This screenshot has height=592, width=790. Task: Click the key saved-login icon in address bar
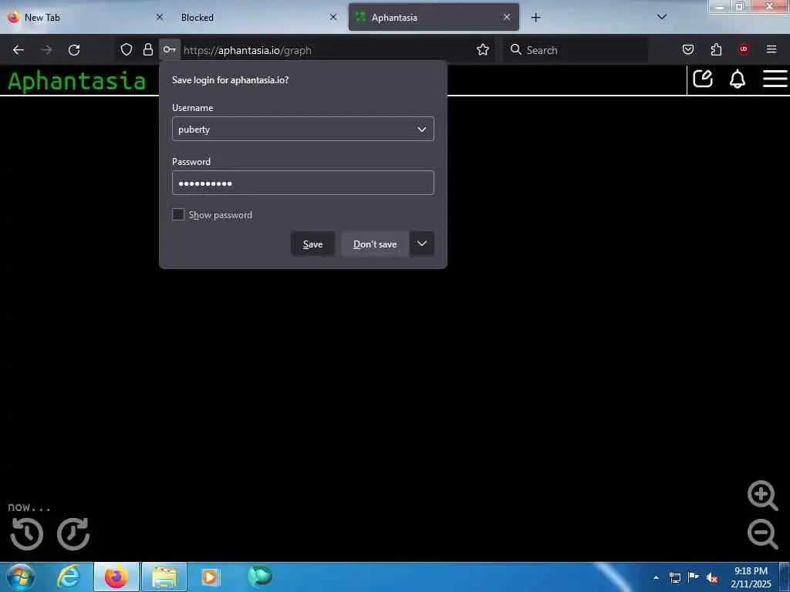(169, 50)
